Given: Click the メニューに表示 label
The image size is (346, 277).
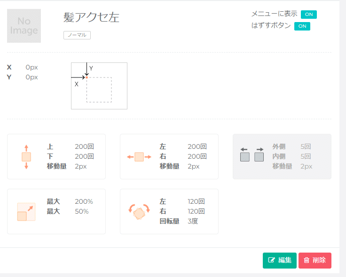Looking at the screenshot, I should point(274,14).
